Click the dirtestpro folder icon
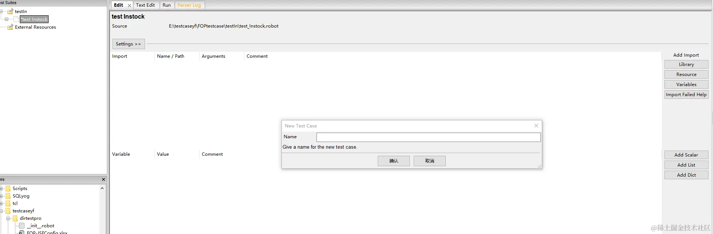This screenshot has height=234, width=713. click(x=15, y=218)
